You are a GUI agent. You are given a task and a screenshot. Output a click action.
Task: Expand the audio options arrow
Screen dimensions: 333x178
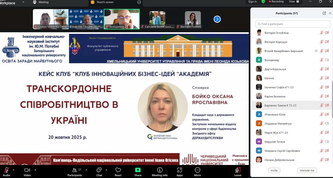tap(14, 170)
